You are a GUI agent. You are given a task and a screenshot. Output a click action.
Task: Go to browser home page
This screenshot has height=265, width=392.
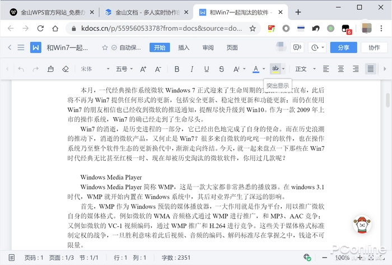click(55, 28)
